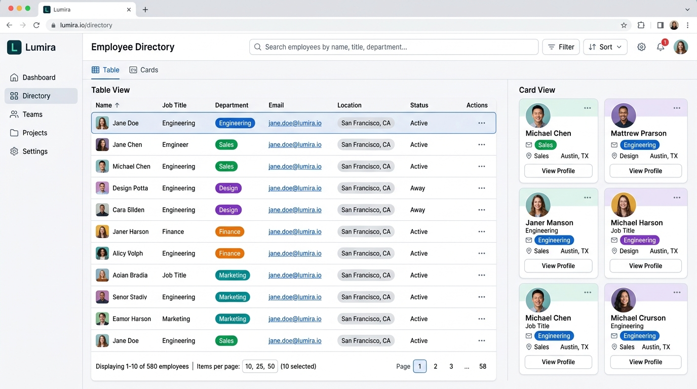View profile on Michael Harson card
This screenshot has height=389, width=697.
pos(645,266)
